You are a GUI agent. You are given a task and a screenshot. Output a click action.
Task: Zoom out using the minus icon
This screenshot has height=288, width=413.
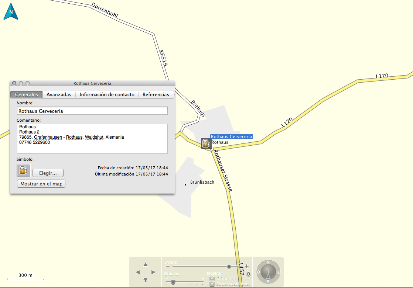(167, 266)
